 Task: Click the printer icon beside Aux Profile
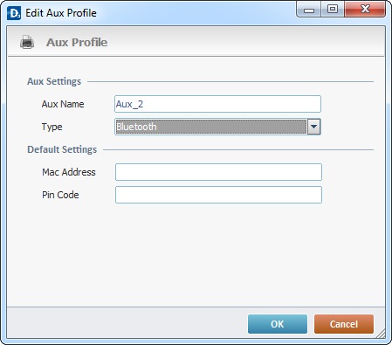tap(27, 42)
